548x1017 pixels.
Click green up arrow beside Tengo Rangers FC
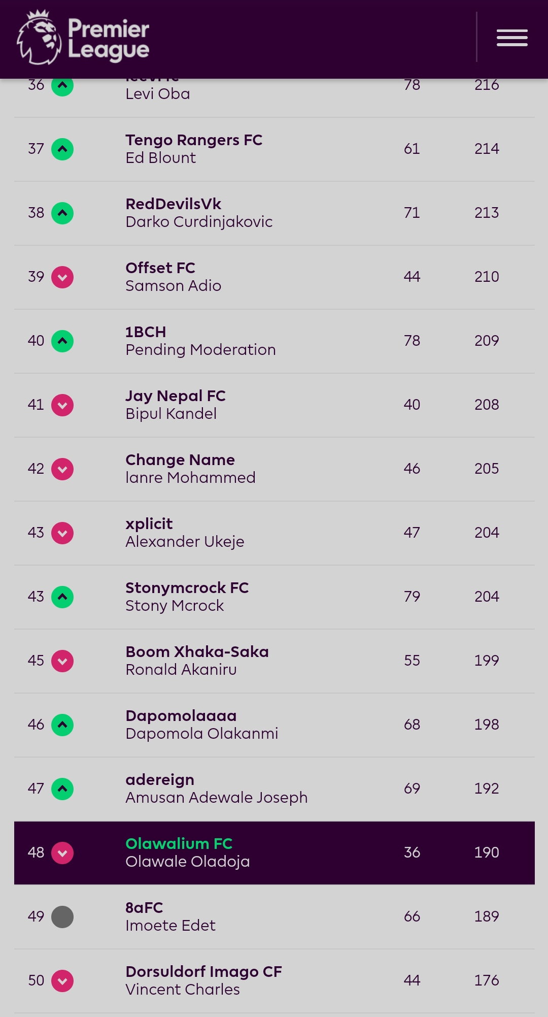(x=62, y=149)
